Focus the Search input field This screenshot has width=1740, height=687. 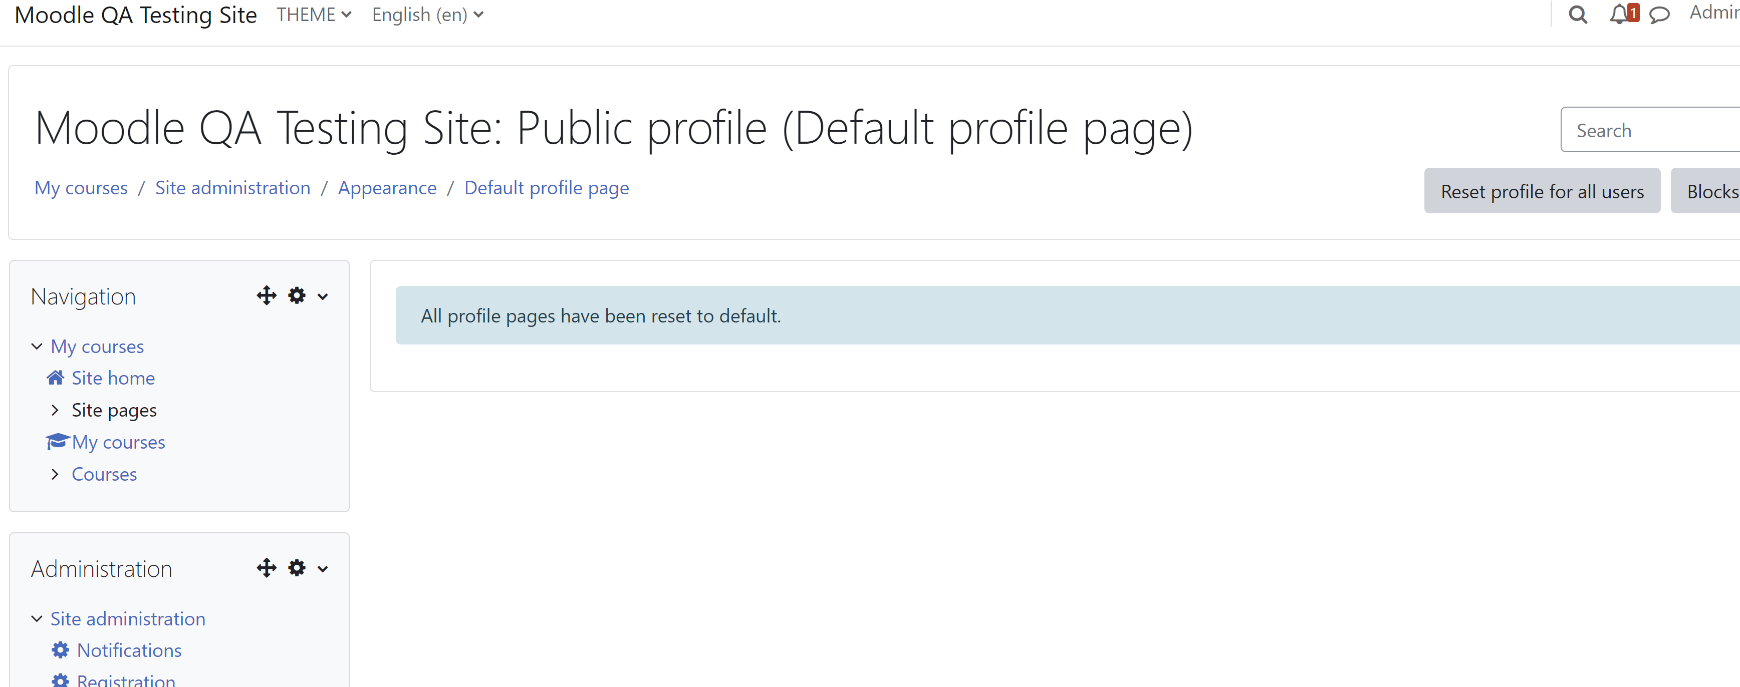point(1651,130)
